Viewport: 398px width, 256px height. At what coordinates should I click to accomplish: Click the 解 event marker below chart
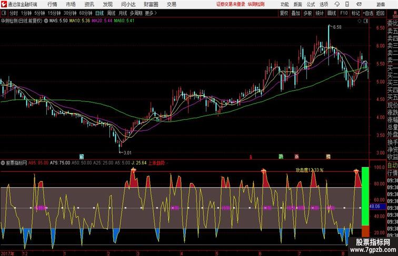(82, 157)
